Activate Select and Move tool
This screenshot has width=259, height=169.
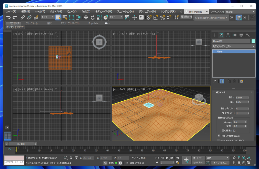click(x=86, y=17)
